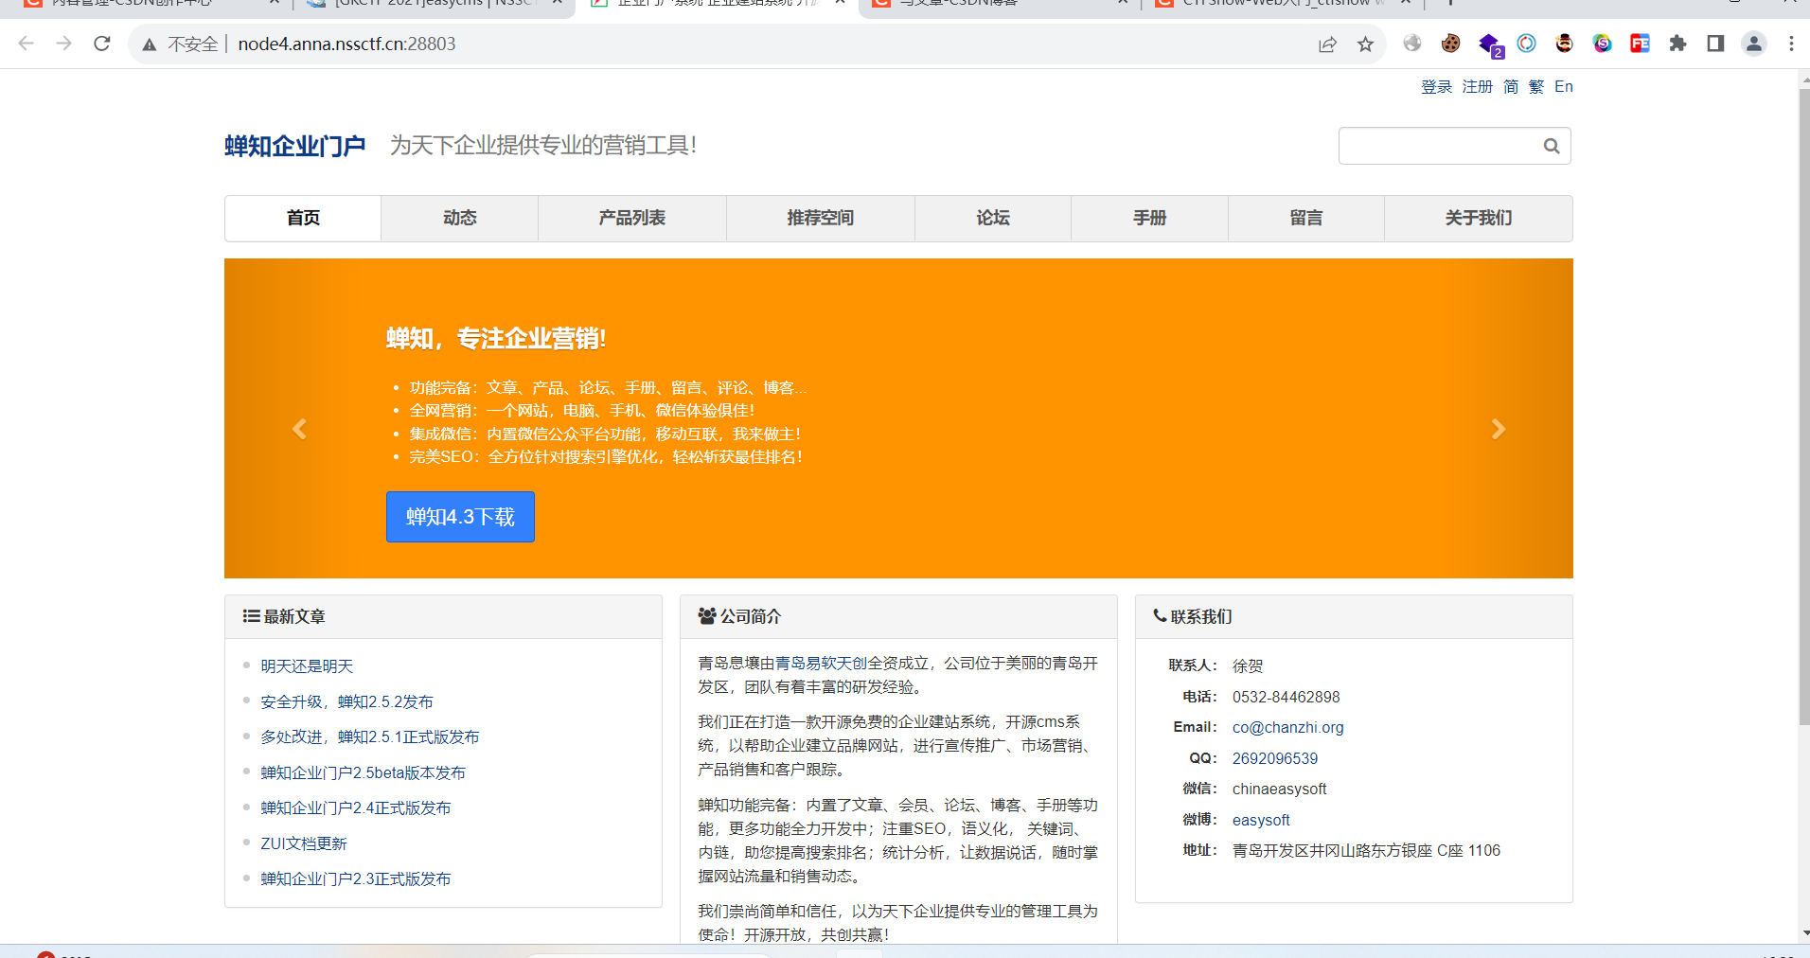
Task: Open Chrome three-dot menu
Action: (x=1791, y=44)
